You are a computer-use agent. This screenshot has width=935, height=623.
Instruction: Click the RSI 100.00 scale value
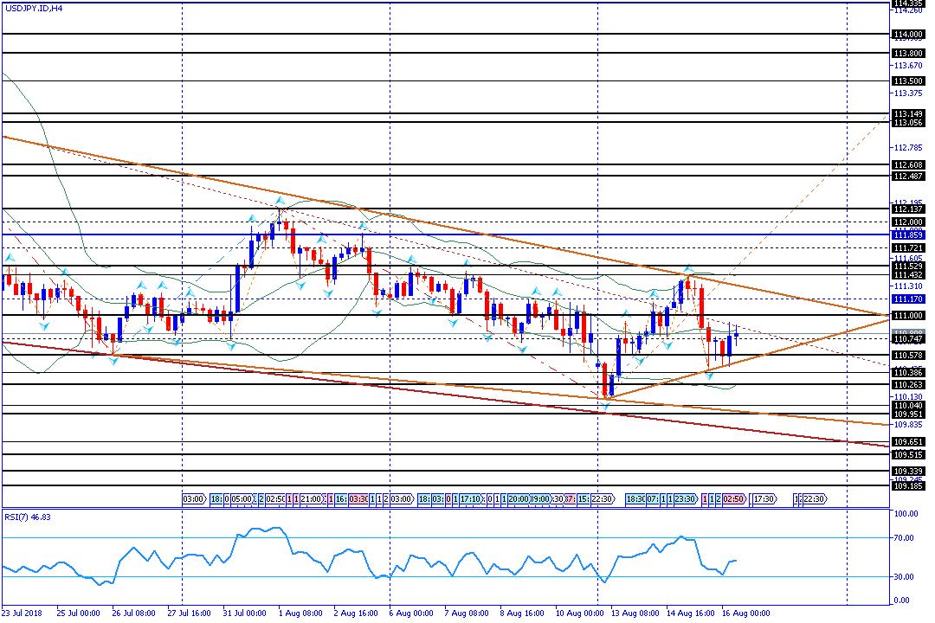(x=906, y=513)
